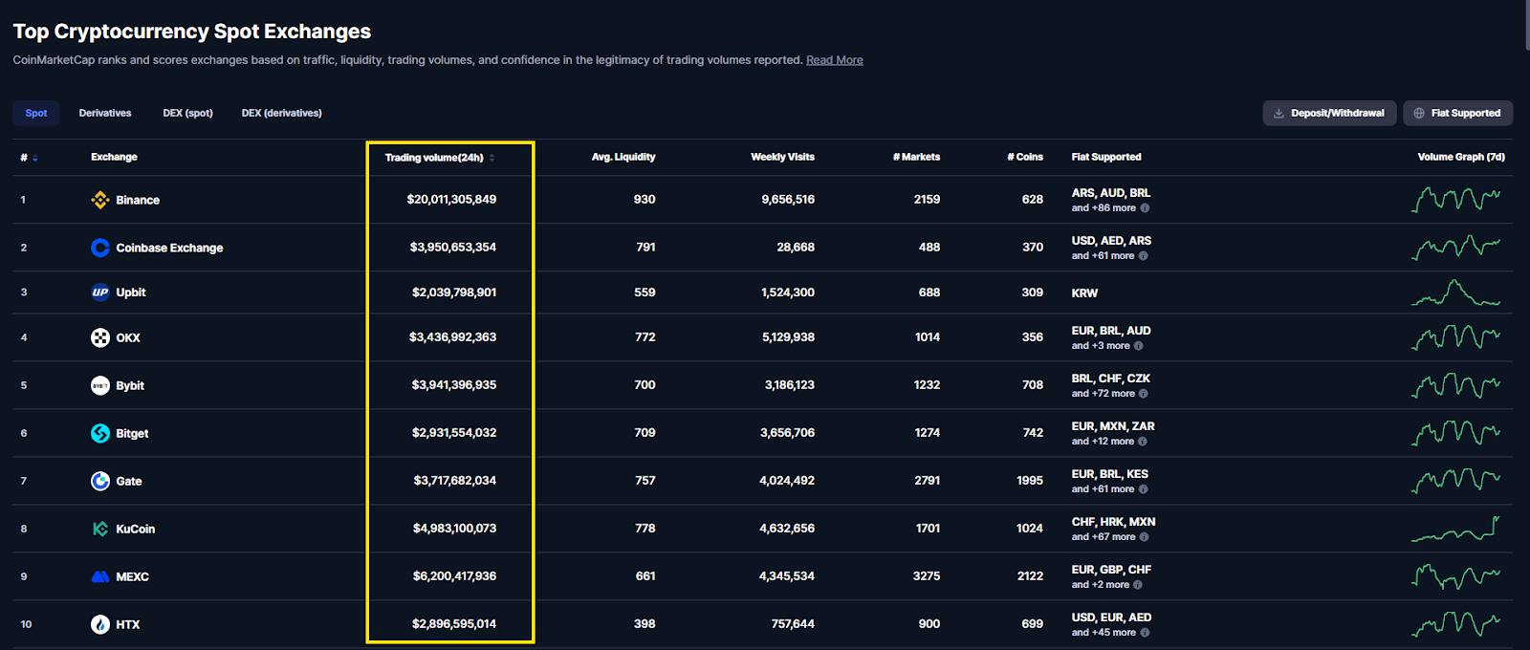Click info icon beside MEXC's +2 more

point(1137,585)
